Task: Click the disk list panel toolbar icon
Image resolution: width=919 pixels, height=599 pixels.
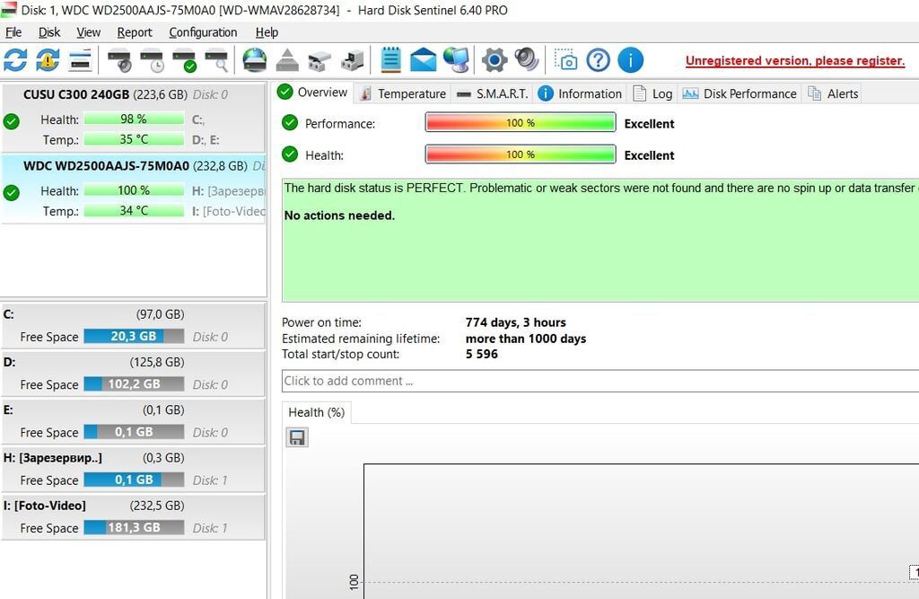Action: (x=80, y=60)
